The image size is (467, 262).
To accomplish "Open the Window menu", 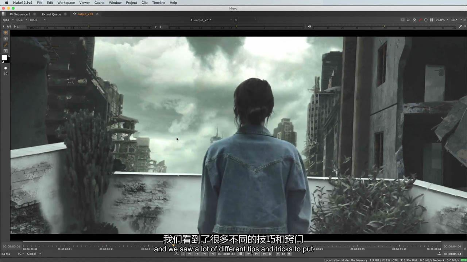I will pos(115,3).
